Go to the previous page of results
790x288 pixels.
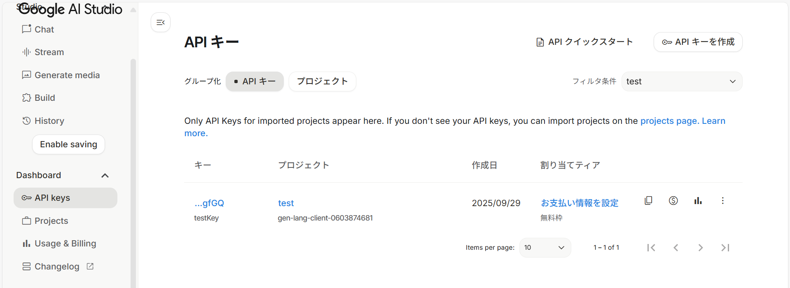[x=675, y=248]
